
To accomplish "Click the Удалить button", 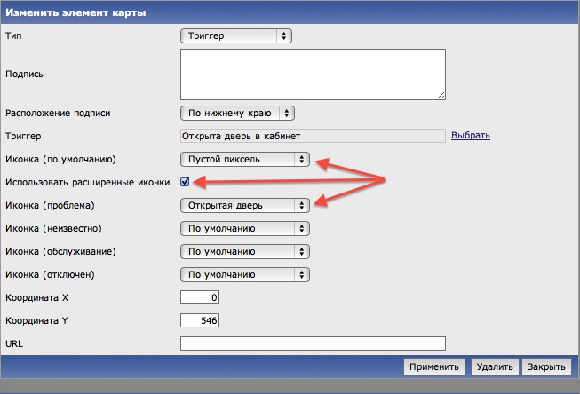I will pyautogui.click(x=493, y=366).
